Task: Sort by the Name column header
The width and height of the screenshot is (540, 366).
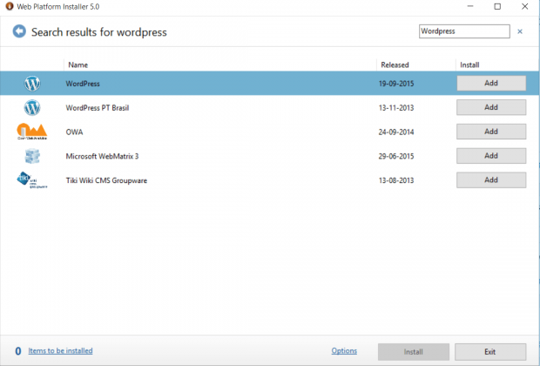Action: [78, 64]
